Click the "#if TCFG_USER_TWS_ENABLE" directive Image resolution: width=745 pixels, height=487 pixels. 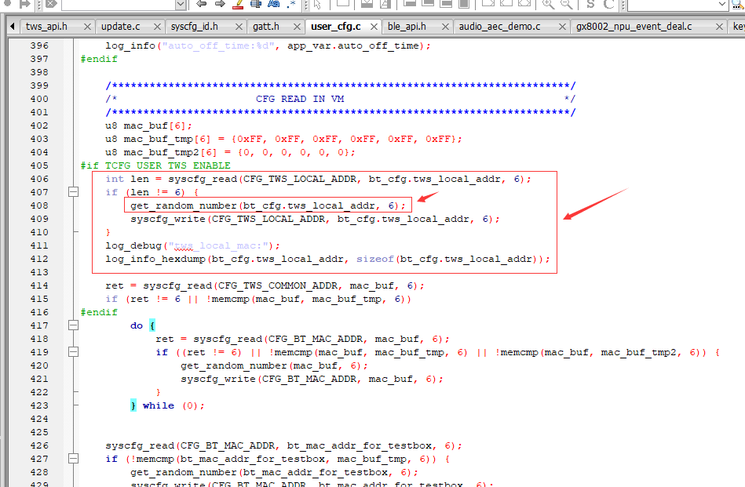tap(155, 165)
